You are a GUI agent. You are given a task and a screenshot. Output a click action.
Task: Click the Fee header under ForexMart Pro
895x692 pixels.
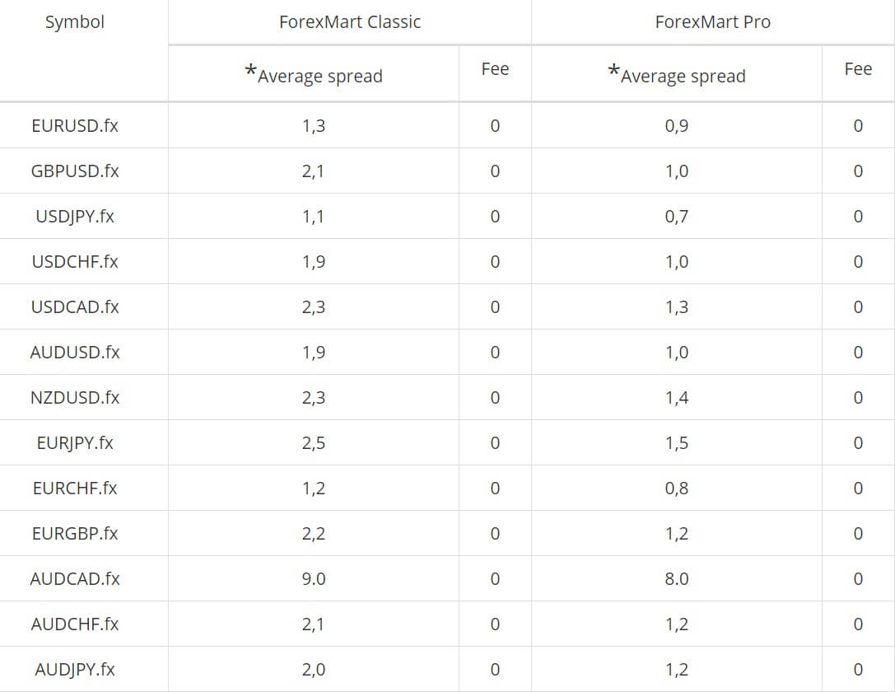click(858, 69)
